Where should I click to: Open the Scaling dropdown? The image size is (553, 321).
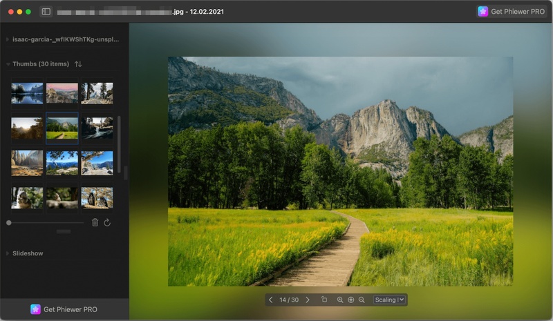[x=389, y=300]
